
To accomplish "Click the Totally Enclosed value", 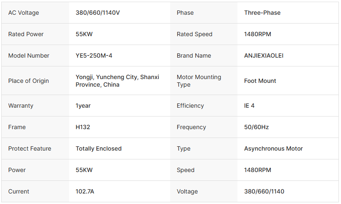I will (99, 148).
